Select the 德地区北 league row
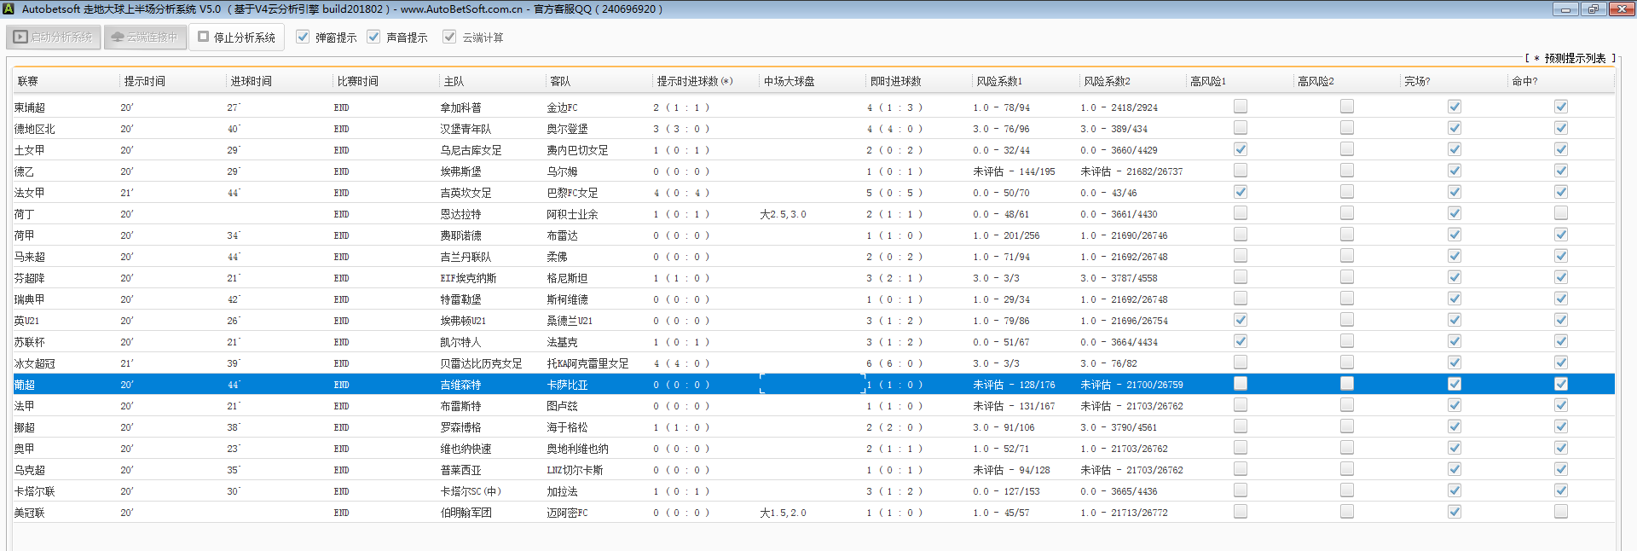The height and width of the screenshot is (551, 1637). coord(35,129)
